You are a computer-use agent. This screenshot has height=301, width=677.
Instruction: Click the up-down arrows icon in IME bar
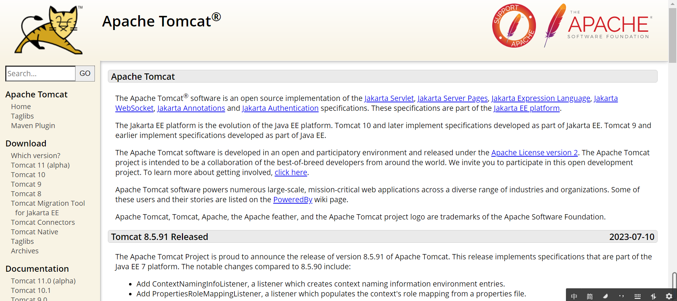tap(653, 296)
